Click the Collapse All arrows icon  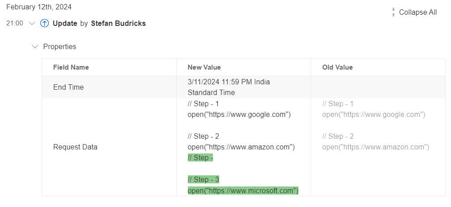[x=393, y=12]
